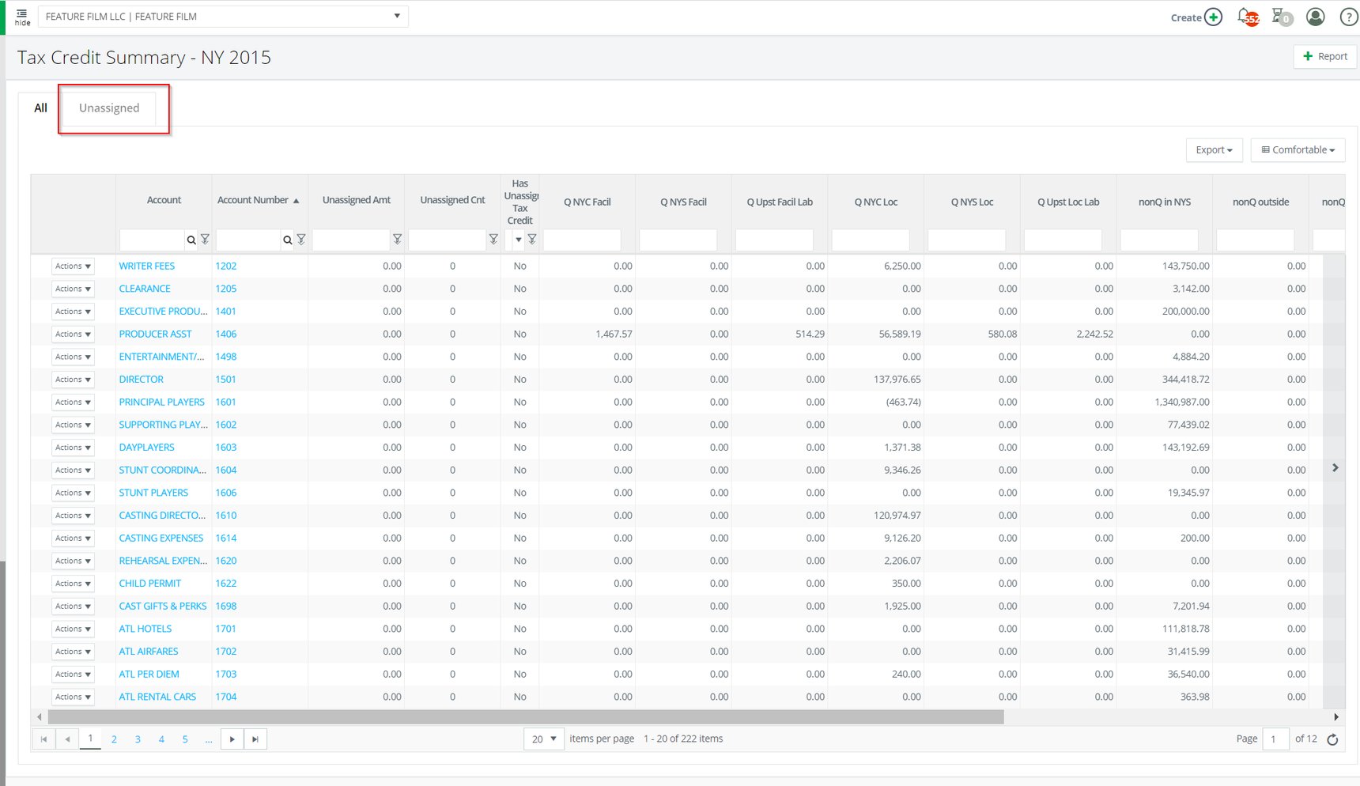Open Actions menu for WRITER FEES row
Image resolution: width=1360 pixels, height=786 pixels.
click(x=73, y=266)
